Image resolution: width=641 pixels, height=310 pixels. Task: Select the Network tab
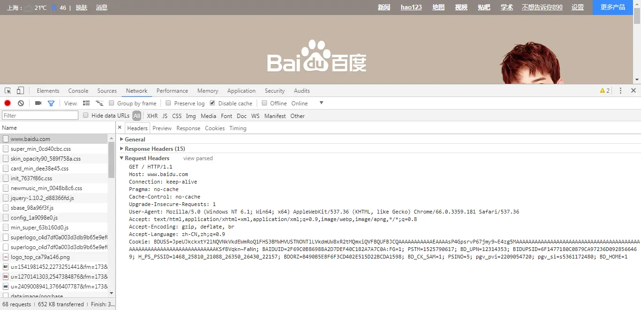[137, 91]
